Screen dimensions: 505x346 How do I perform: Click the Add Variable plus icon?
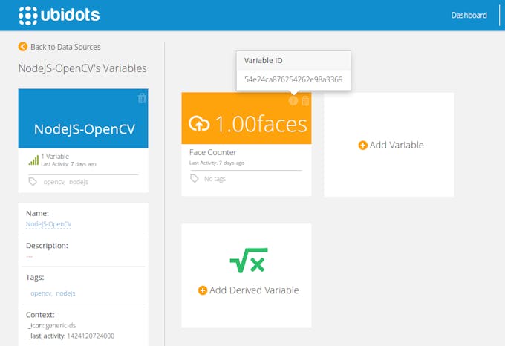[x=362, y=146]
